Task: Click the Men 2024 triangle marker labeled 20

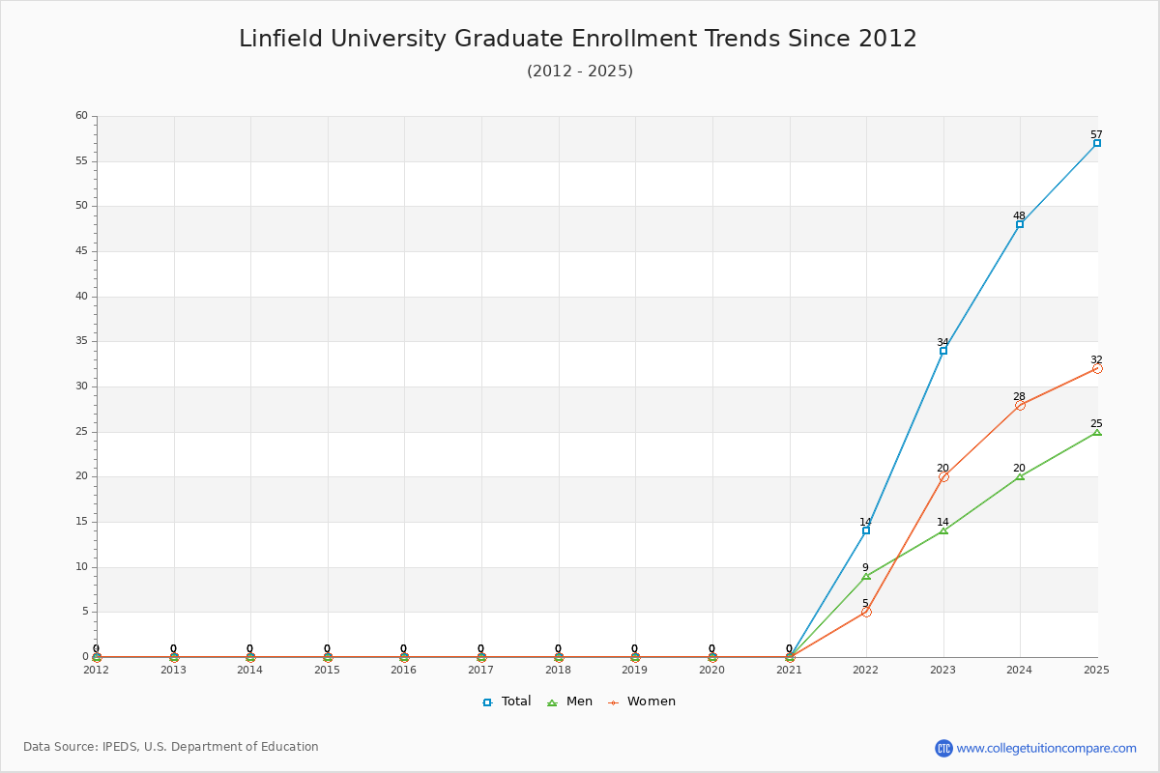Action: [x=1020, y=476]
